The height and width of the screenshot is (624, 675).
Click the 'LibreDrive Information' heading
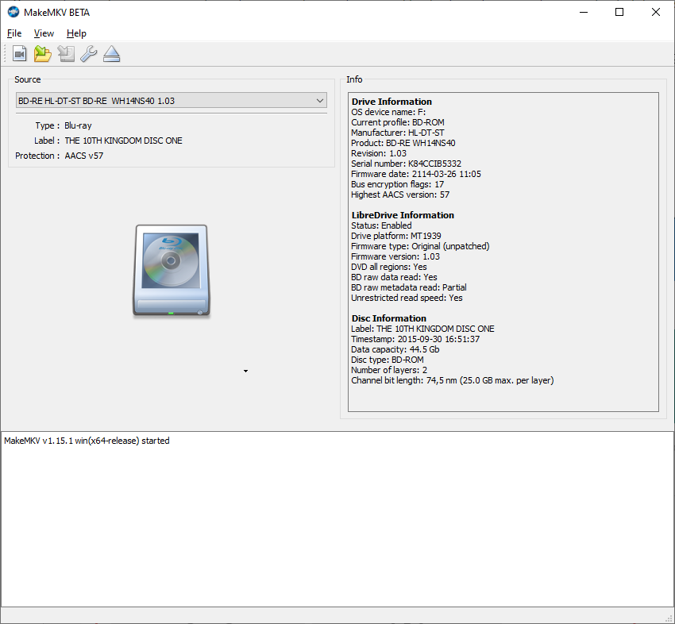tap(403, 215)
